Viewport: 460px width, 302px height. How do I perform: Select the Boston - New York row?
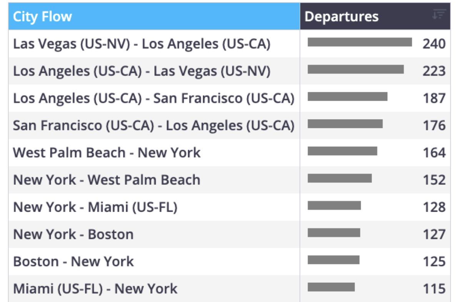click(229, 262)
